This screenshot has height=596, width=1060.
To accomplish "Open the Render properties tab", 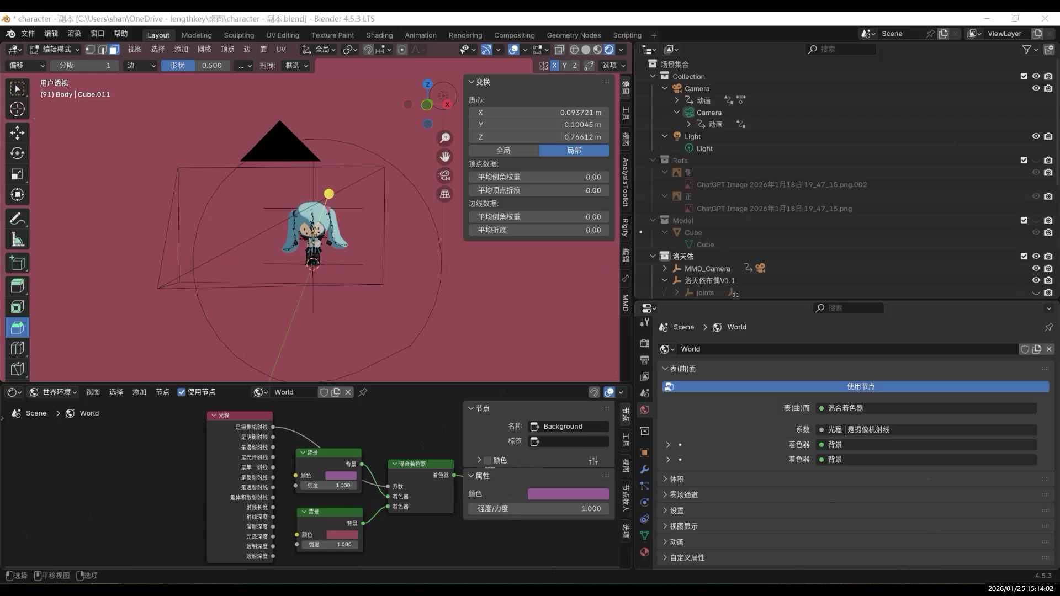I will pos(644,343).
